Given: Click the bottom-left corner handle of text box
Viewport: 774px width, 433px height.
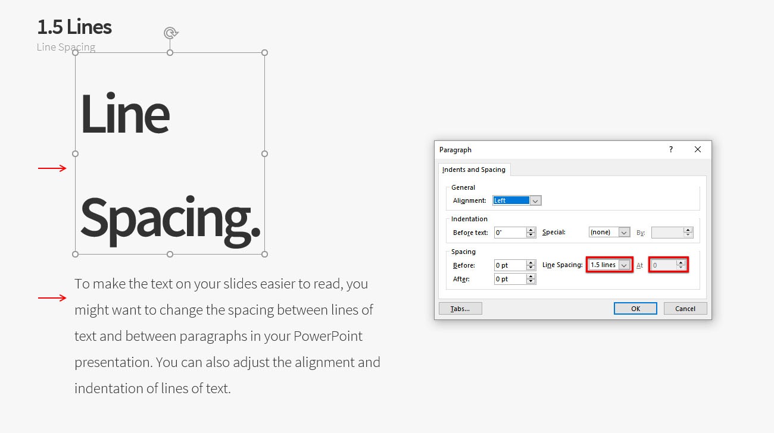Looking at the screenshot, I should coord(76,255).
